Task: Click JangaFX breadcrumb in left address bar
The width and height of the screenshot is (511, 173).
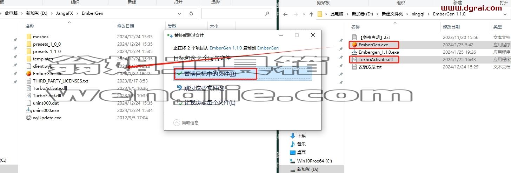Action: click(65, 13)
